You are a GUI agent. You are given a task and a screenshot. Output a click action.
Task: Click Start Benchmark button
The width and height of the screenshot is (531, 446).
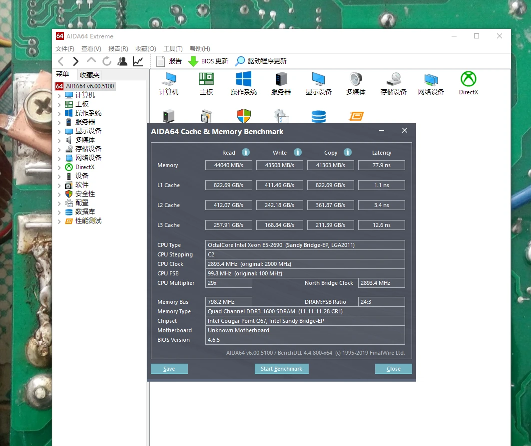click(281, 369)
